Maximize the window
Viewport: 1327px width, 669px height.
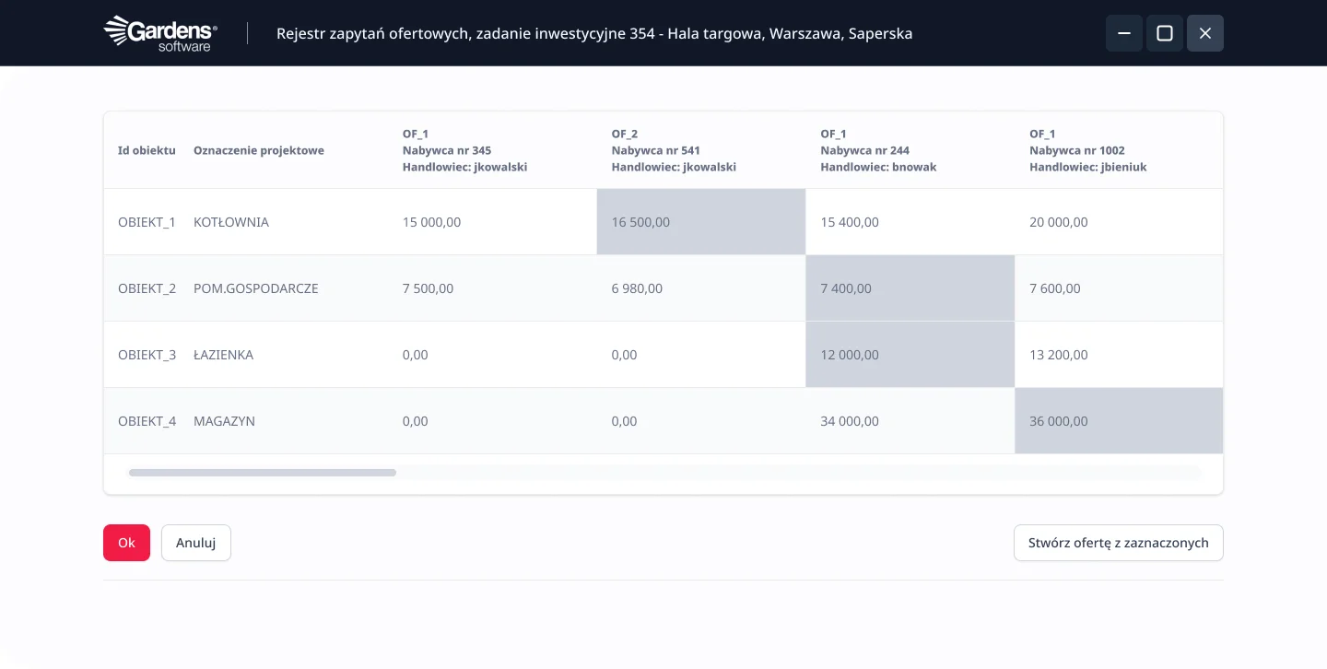click(x=1165, y=33)
